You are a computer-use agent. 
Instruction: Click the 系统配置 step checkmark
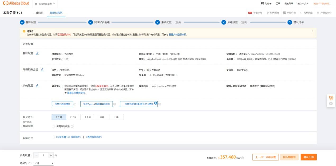coord(157,22)
